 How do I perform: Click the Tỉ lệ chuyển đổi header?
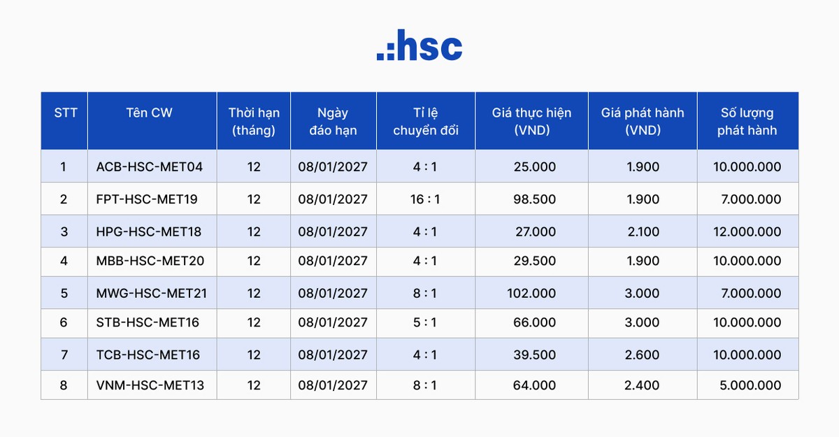tap(425, 121)
